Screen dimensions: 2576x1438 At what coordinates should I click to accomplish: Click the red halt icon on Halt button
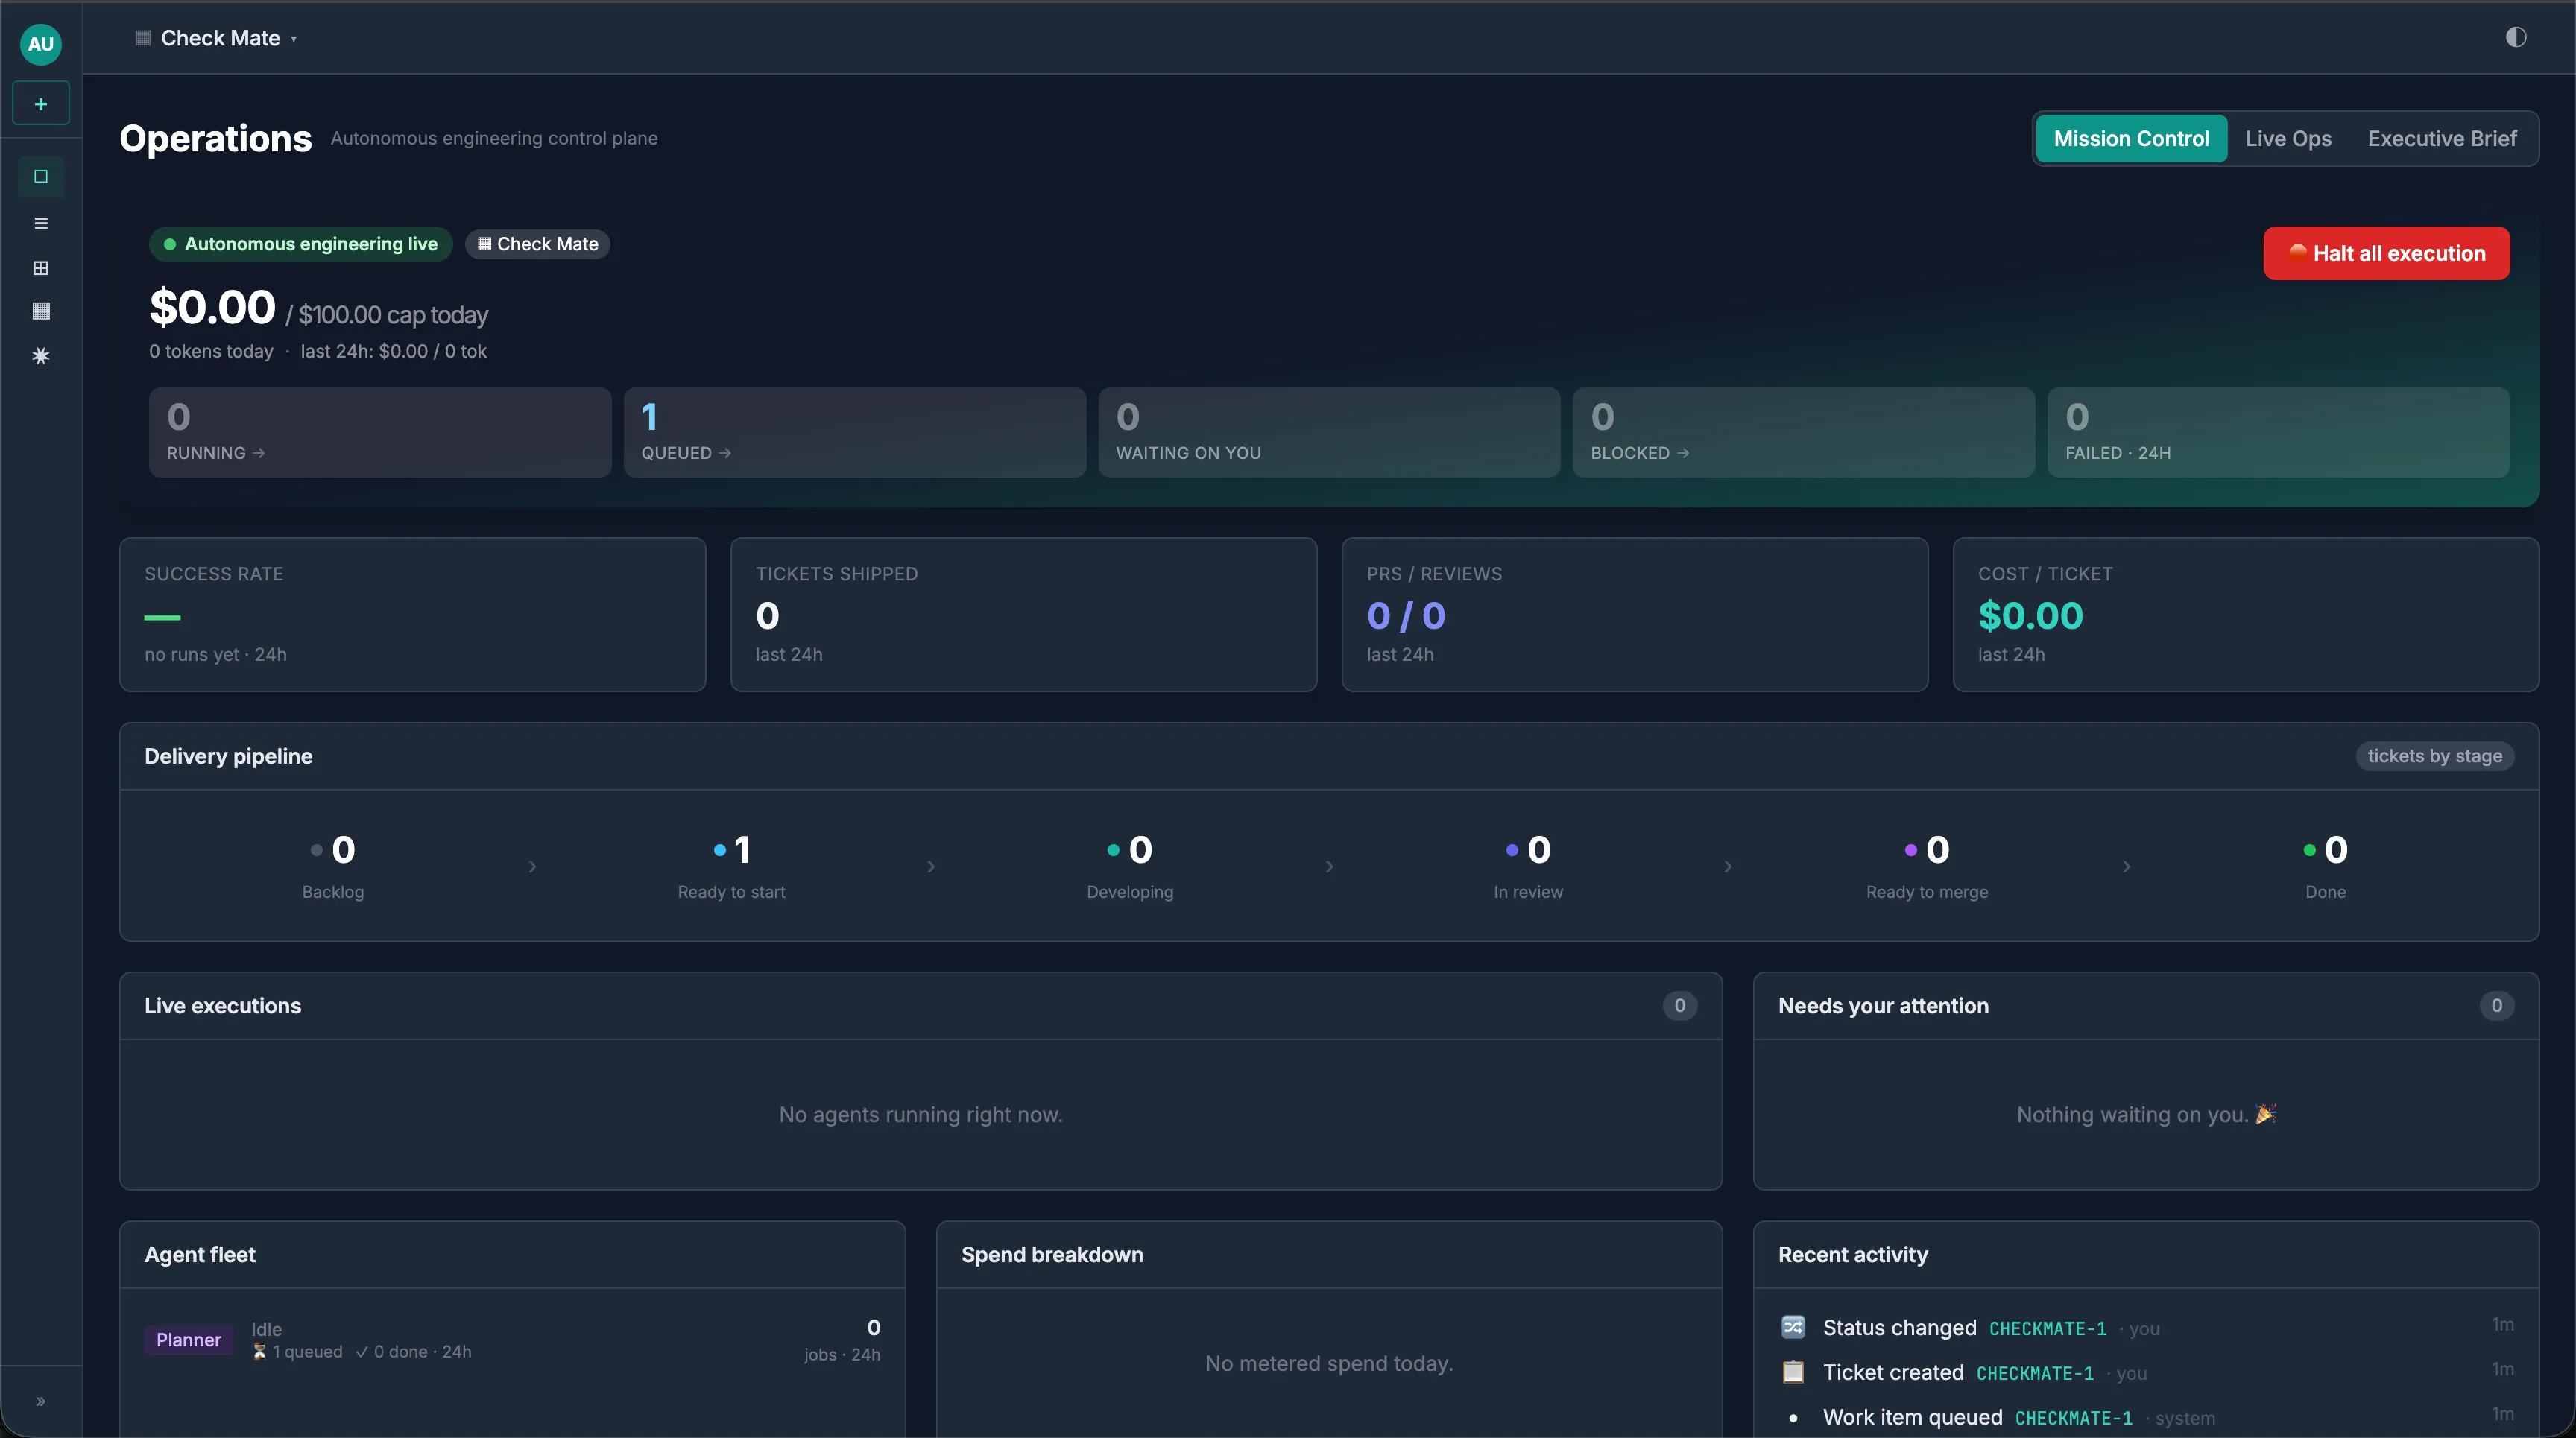[x=2298, y=253]
